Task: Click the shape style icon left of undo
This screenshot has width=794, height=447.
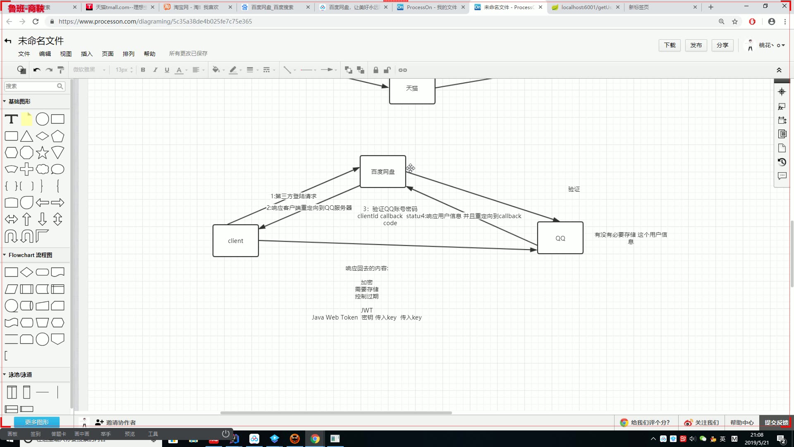Action: click(x=22, y=70)
